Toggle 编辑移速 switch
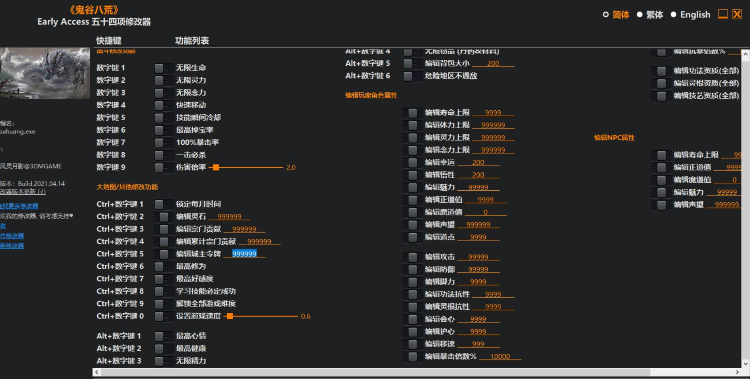The width and height of the screenshot is (750, 379). (x=412, y=344)
